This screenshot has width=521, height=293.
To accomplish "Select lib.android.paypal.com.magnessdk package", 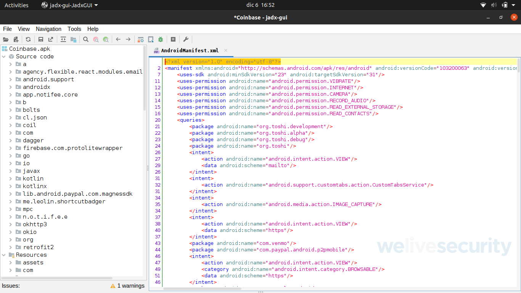I will click(77, 194).
